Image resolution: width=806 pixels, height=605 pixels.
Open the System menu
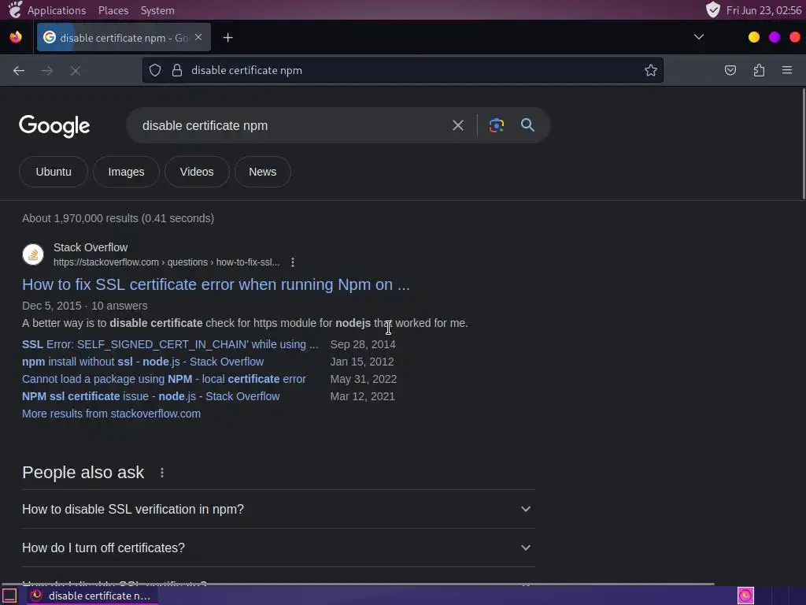[x=157, y=10]
